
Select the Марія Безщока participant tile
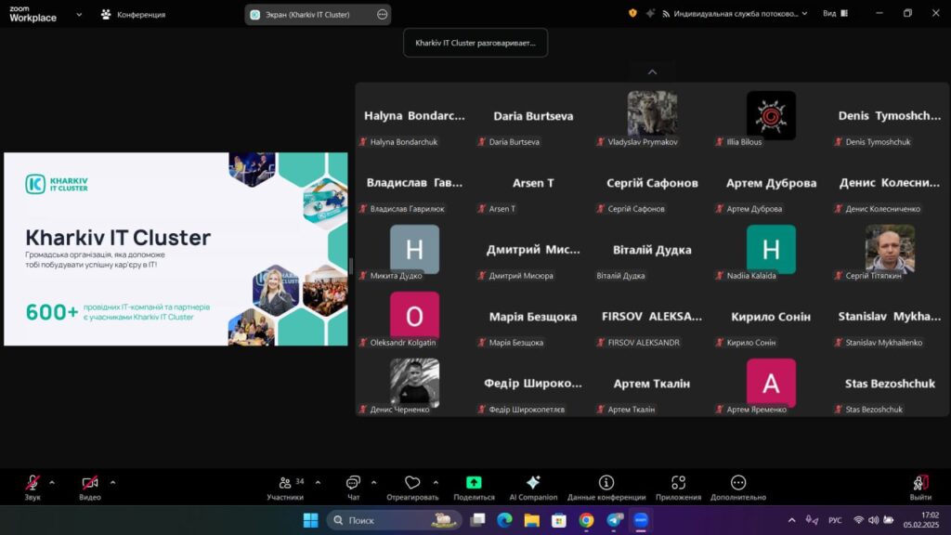coord(533,316)
